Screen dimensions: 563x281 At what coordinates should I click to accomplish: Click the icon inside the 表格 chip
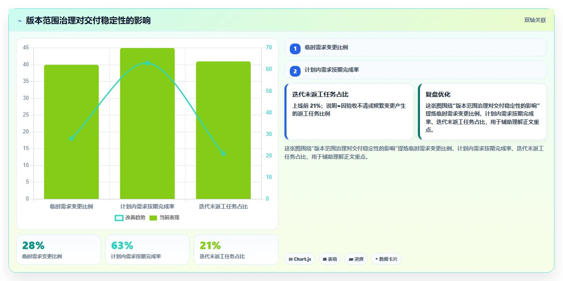tap(325, 259)
